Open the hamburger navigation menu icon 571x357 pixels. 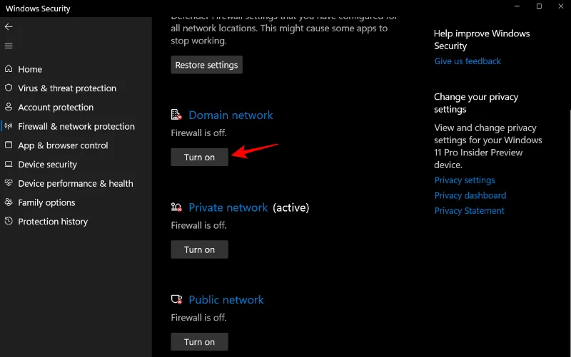point(9,46)
